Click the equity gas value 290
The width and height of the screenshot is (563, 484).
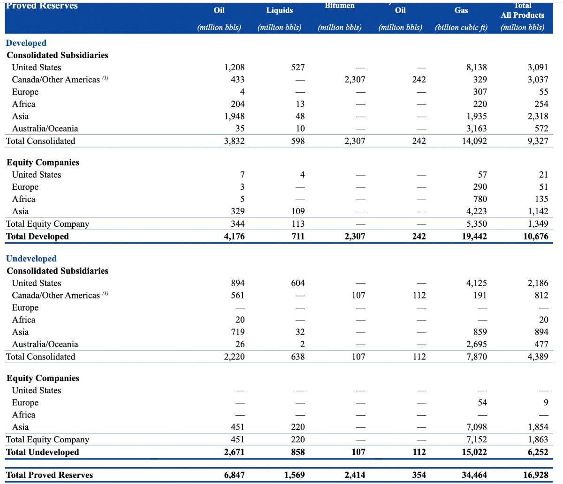click(x=480, y=187)
